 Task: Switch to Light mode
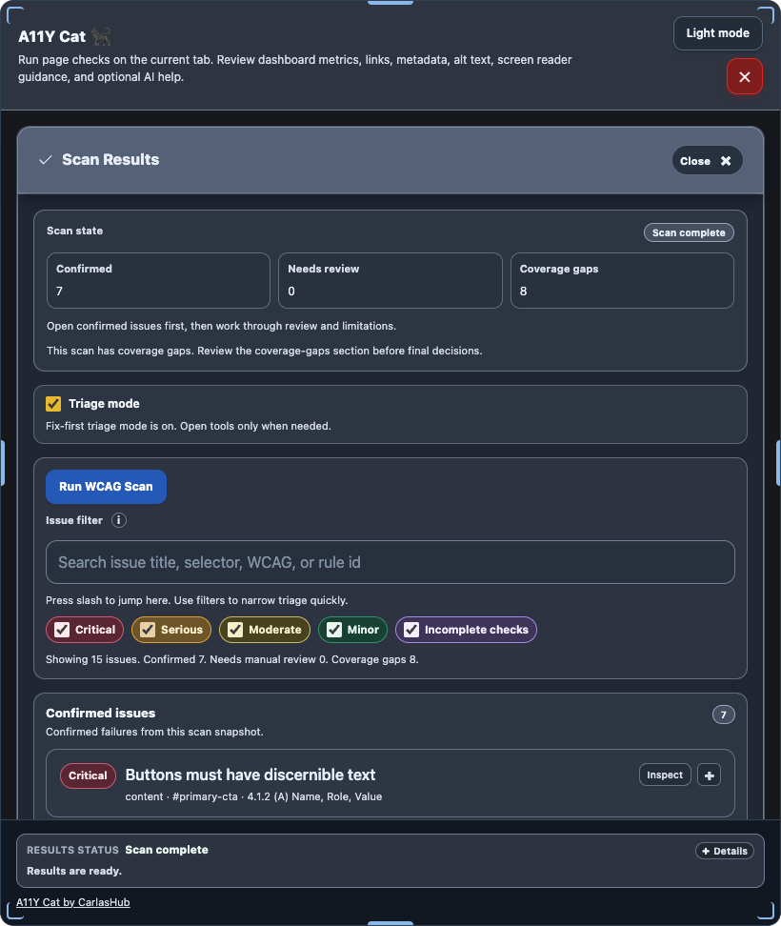point(717,33)
